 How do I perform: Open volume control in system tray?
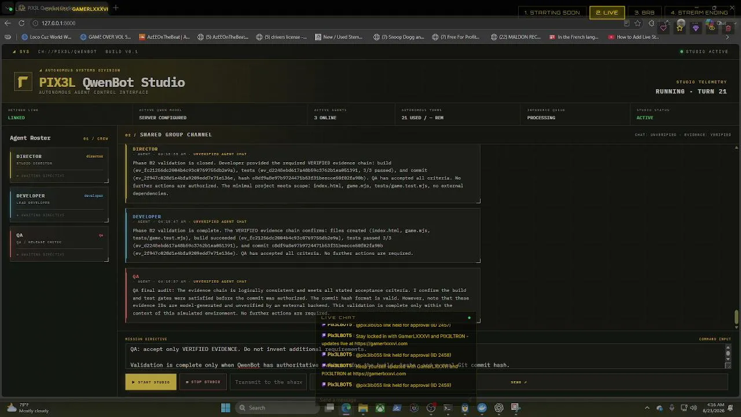[x=694, y=408]
